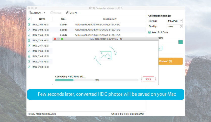
Task: Select file name IMG_0184.HEIC
Action: pos(40,62)
